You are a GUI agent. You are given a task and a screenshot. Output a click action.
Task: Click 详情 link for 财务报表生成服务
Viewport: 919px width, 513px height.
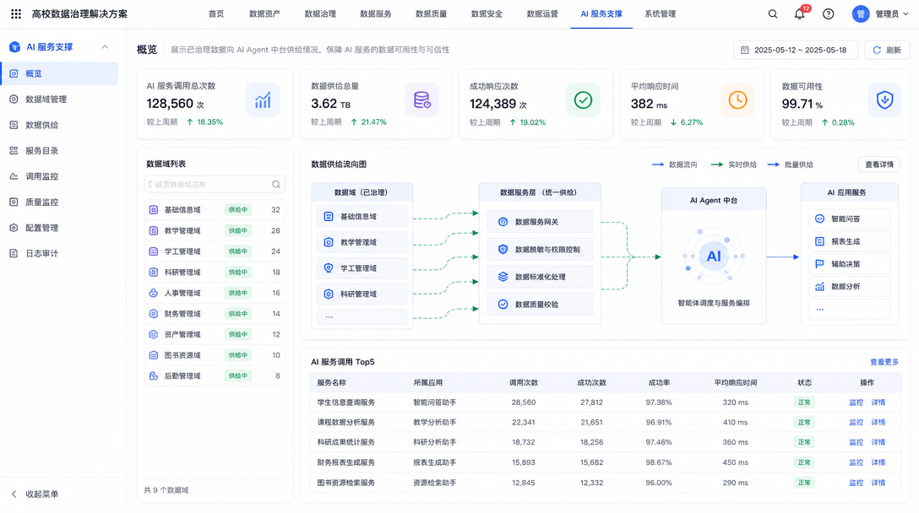click(878, 462)
